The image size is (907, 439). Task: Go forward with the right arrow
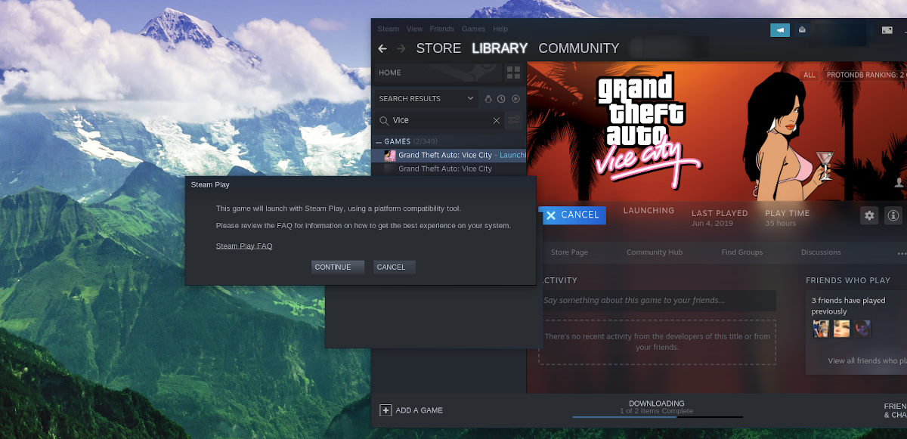(x=401, y=48)
